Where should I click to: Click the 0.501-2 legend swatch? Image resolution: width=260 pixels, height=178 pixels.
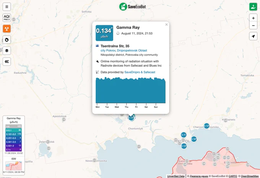(13, 146)
